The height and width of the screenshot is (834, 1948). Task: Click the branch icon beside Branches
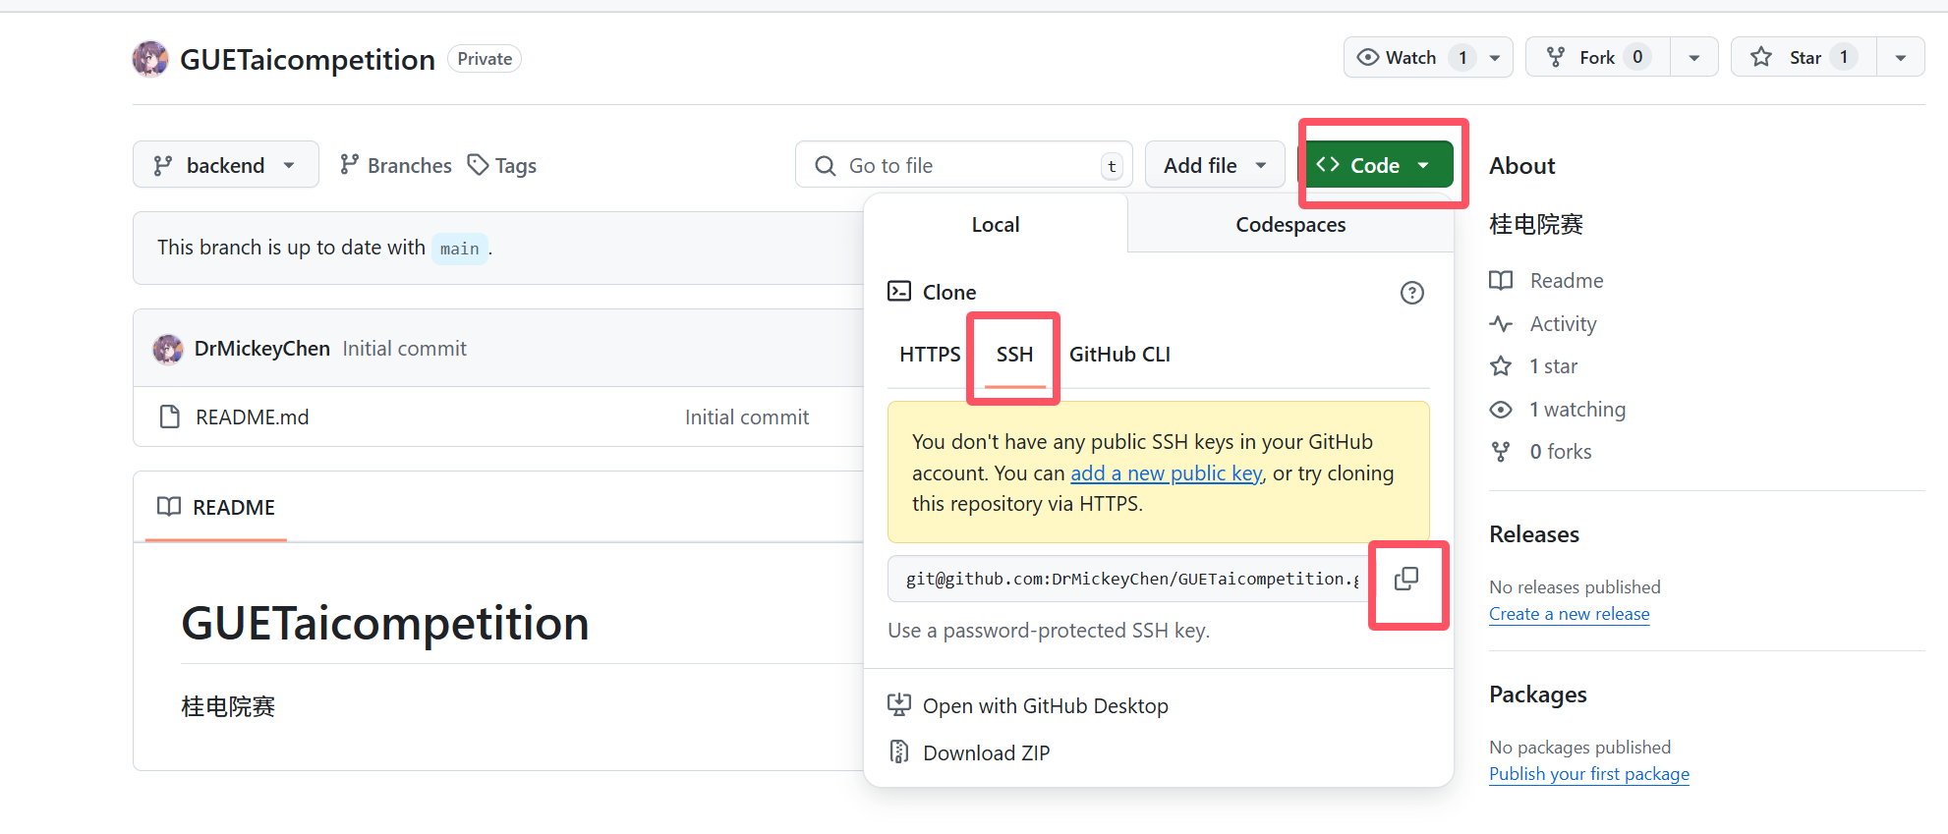[x=349, y=165]
